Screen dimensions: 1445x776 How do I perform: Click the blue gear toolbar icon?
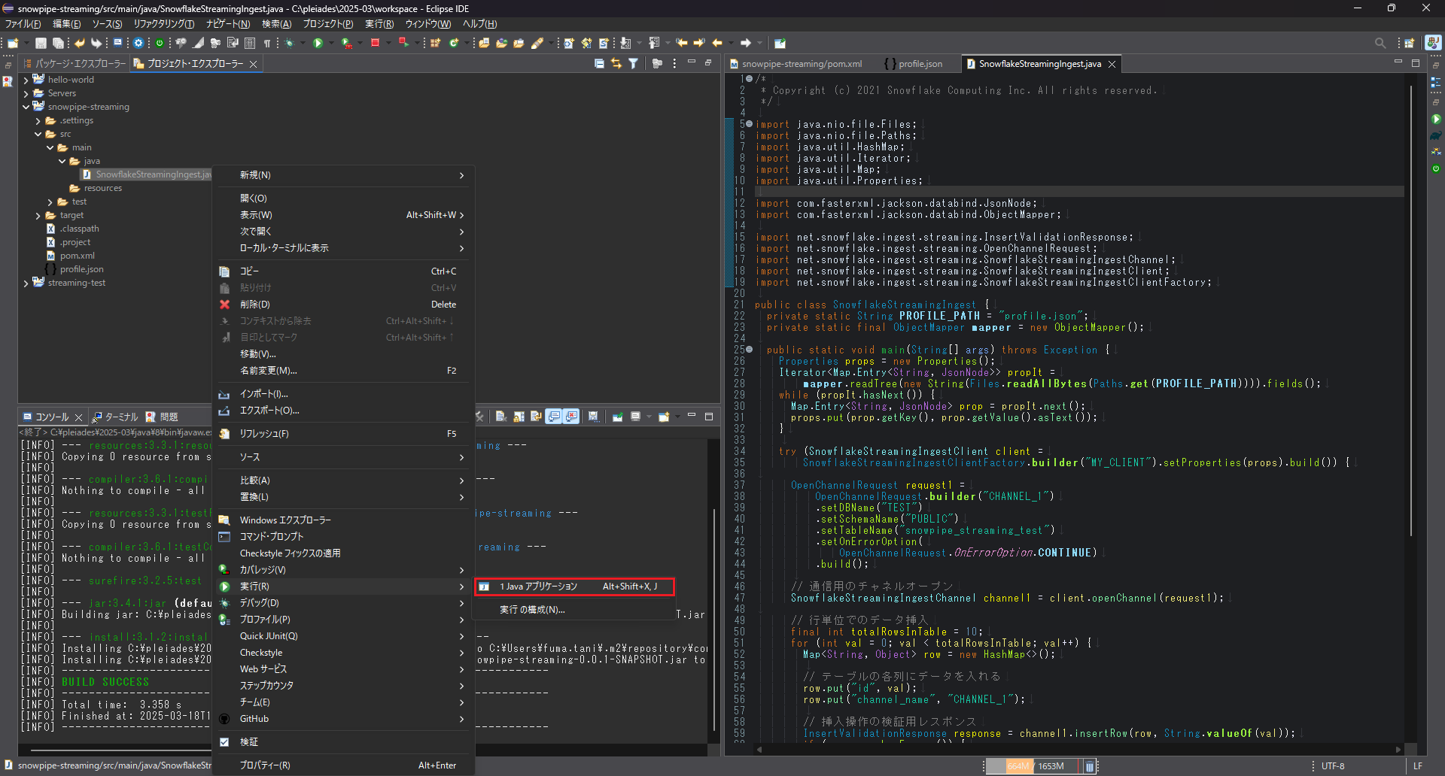[138, 43]
